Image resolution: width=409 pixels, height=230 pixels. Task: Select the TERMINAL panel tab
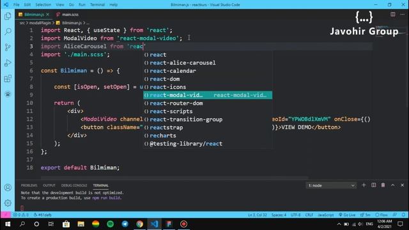coord(101,185)
